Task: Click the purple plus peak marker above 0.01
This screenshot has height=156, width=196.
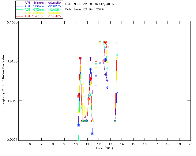Action: [91, 58]
